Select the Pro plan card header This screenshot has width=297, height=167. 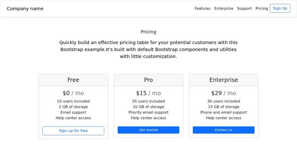click(148, 80)
